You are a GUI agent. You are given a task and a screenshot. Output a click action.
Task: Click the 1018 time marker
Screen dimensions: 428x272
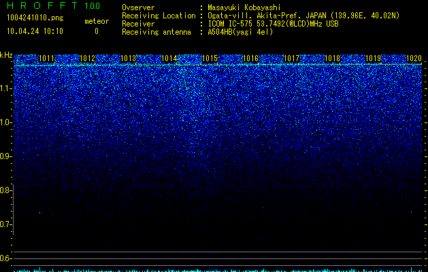tap(333, 58)
